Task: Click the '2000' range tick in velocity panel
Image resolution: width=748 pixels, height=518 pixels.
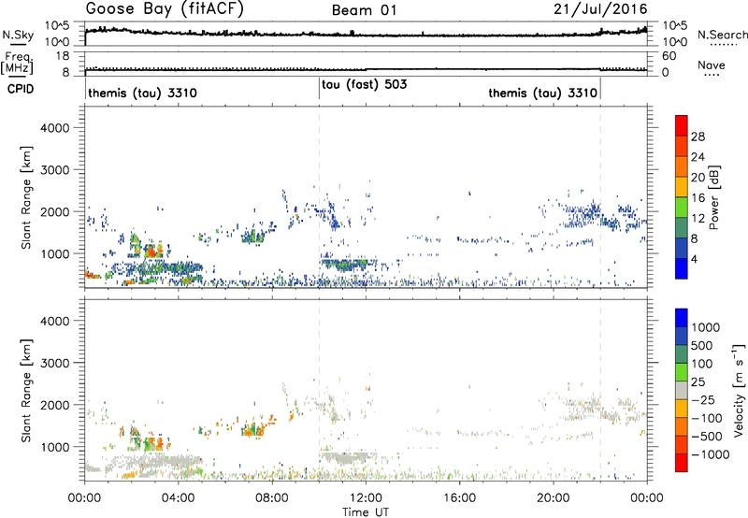Action: [x=55, y=405]
